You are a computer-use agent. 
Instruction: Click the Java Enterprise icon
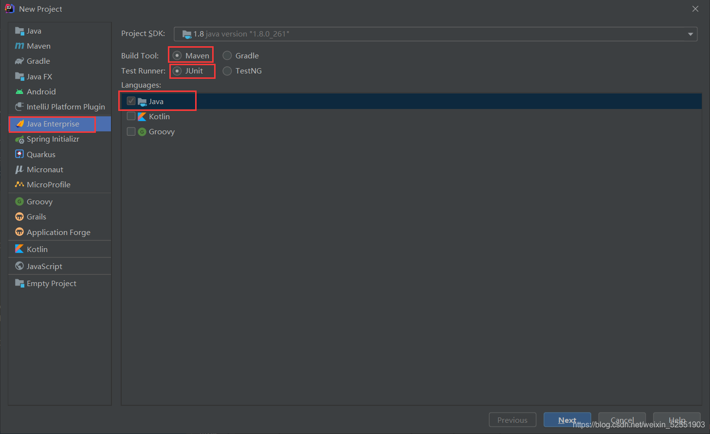click(20, 124)
